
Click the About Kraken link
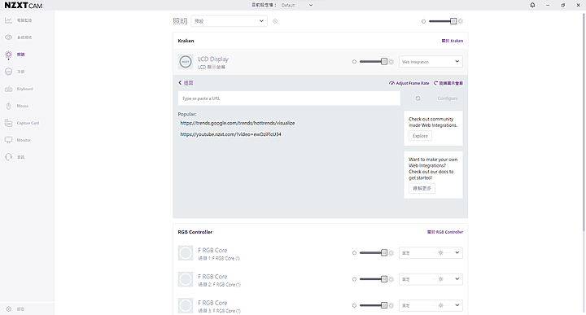tap(453, 41)
